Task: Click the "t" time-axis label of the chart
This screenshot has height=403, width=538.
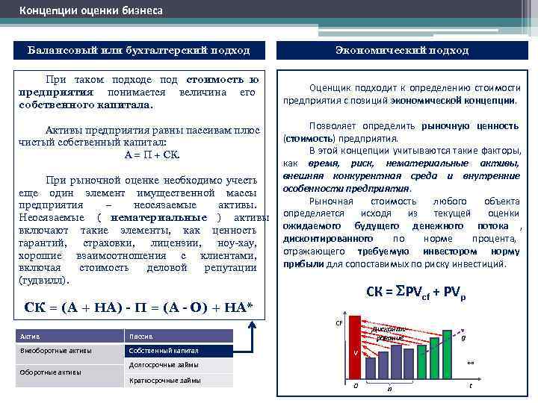Action: coord(471,386)
